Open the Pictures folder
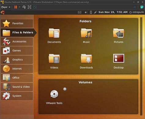Image resolution: width=145 pixels, height=119 pixels. click(118, 36)
